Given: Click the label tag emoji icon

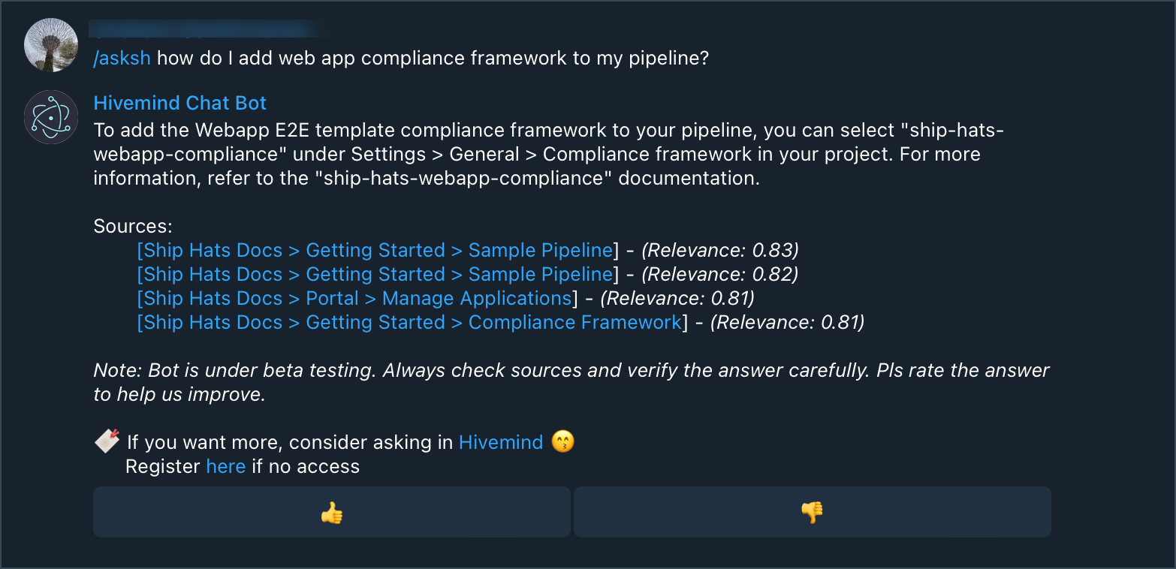Looking at the screenshot, I should [107, 441].
